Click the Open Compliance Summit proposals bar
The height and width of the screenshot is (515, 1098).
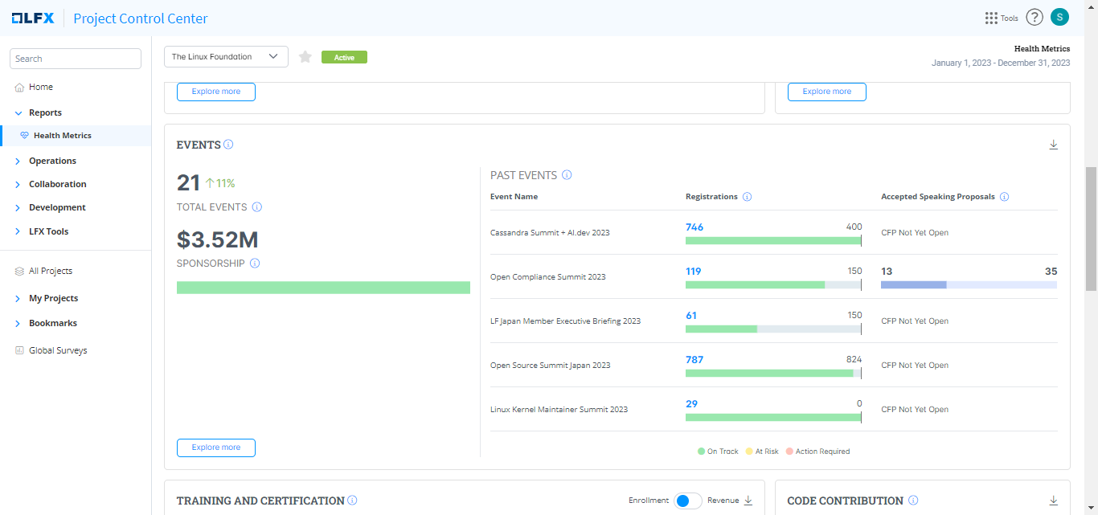coord(969,284)
